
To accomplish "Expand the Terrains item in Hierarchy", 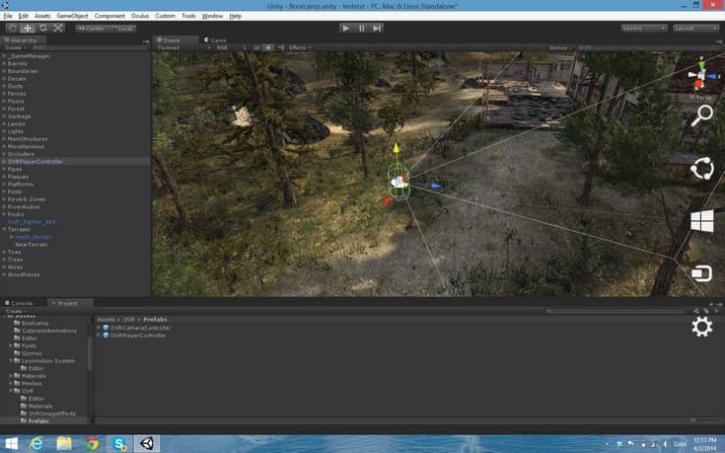I will pos(5,230).
